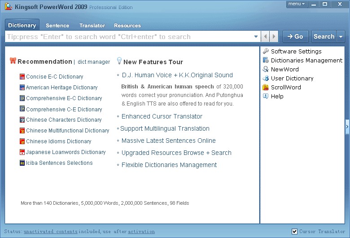Open Chinese Characters Dictionary link

(x=64, y=120)
